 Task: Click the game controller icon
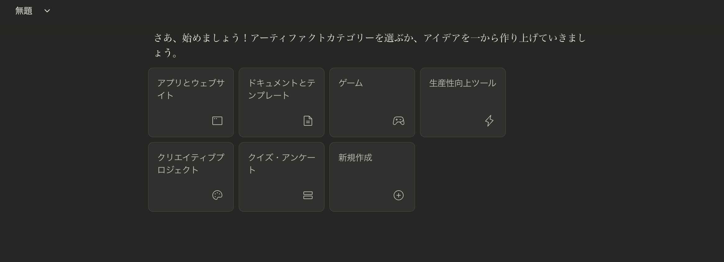tap(399, 121)
